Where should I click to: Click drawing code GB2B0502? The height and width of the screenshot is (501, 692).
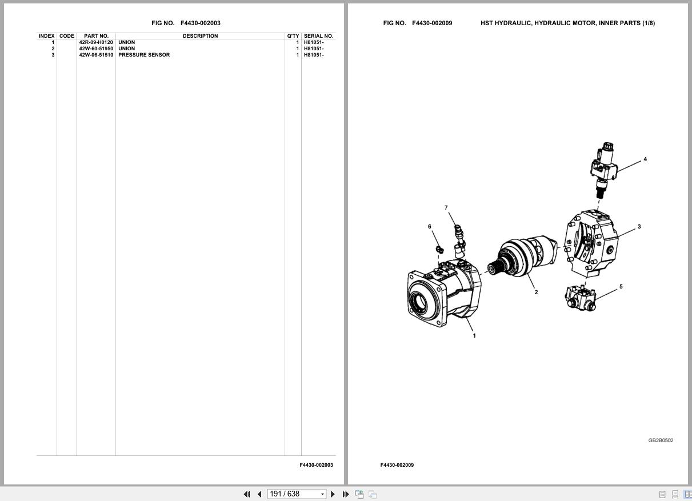tap(661, 440)
